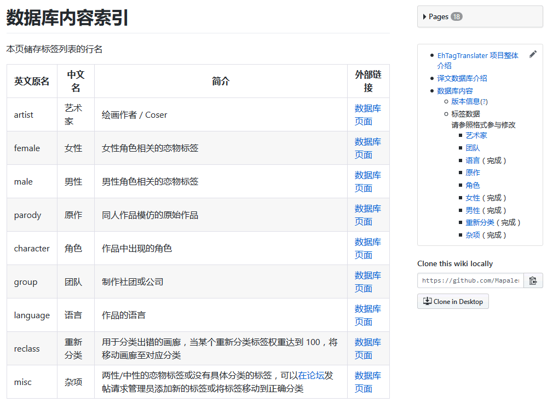Click the 绘画作者 / Coser description cell

tap(221, 115)
